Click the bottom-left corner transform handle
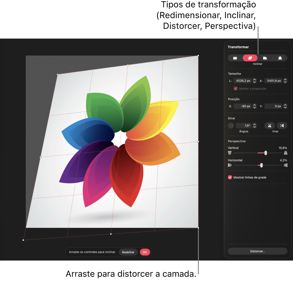Viewport: 293px width, 282px height. [23, 240]
